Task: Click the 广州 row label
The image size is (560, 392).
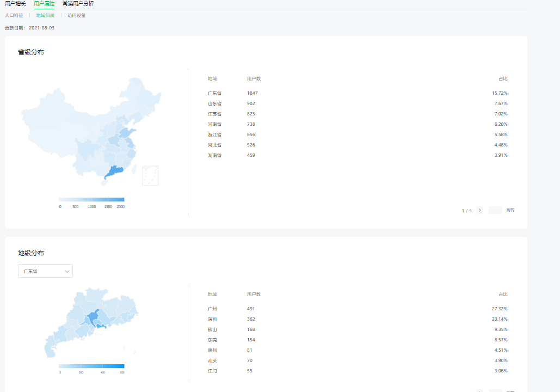Action: [212, 309]
